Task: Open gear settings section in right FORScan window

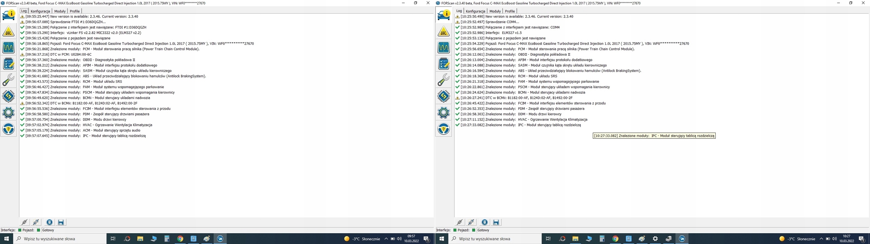Action: tap(444, 112)
